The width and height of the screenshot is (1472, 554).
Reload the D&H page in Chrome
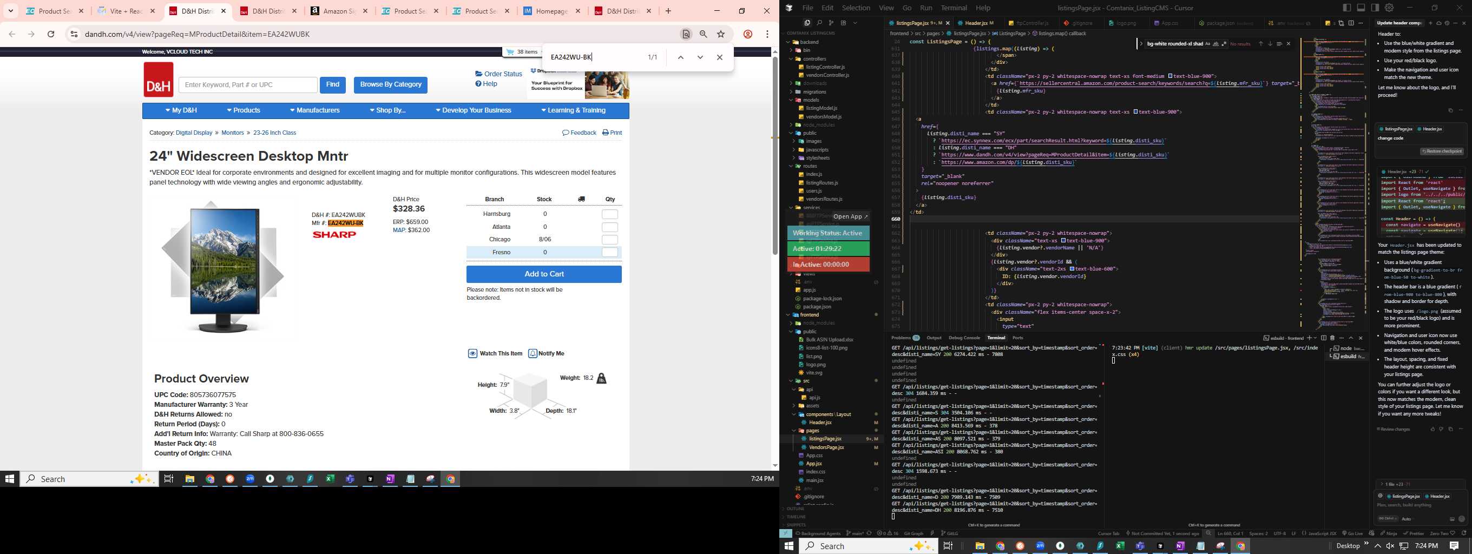pyautogui.click(x=51, y=34)
